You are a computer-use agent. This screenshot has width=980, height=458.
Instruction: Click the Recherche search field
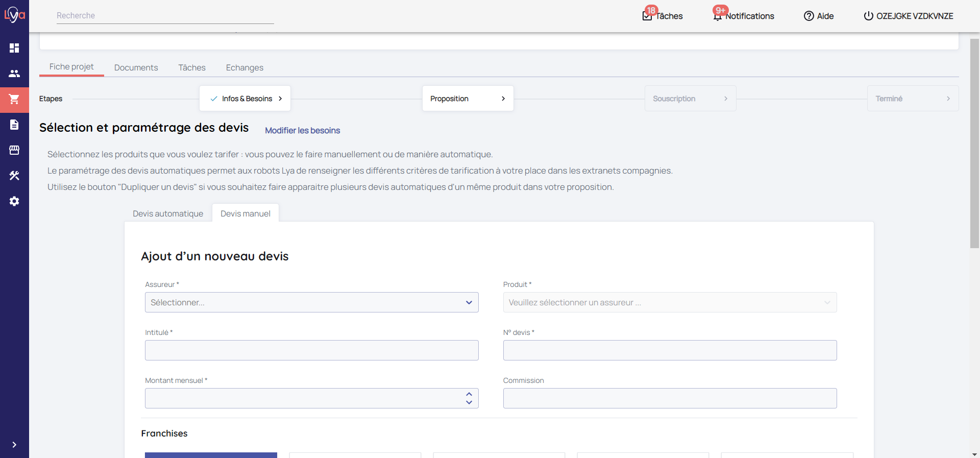click(165, 16)
